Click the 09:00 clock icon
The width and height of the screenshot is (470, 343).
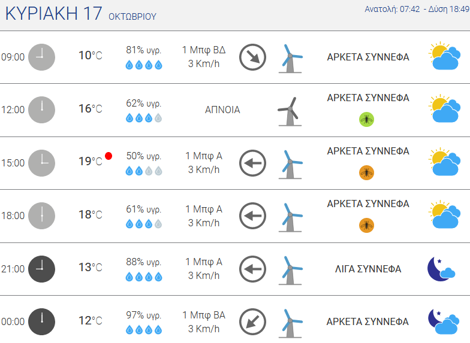point(42,57)
